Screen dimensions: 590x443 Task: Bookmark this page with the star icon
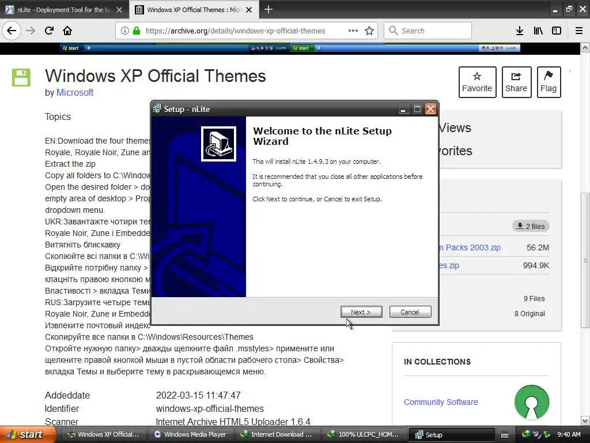(369, 31)
